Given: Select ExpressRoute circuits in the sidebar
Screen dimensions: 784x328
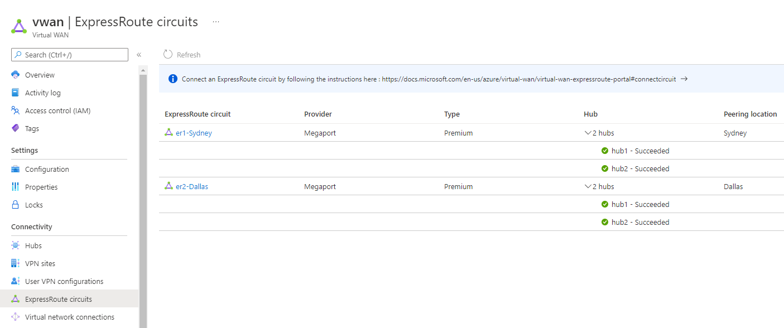Looking at the screenshot, I should 63,298.
